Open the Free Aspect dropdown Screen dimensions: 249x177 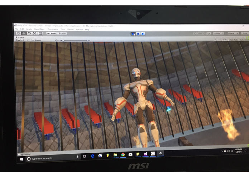[x=43, y=40]
